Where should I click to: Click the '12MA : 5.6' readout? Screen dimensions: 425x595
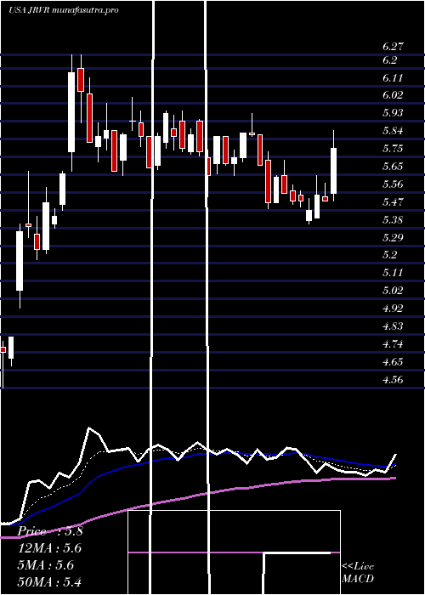click(49, 548)
